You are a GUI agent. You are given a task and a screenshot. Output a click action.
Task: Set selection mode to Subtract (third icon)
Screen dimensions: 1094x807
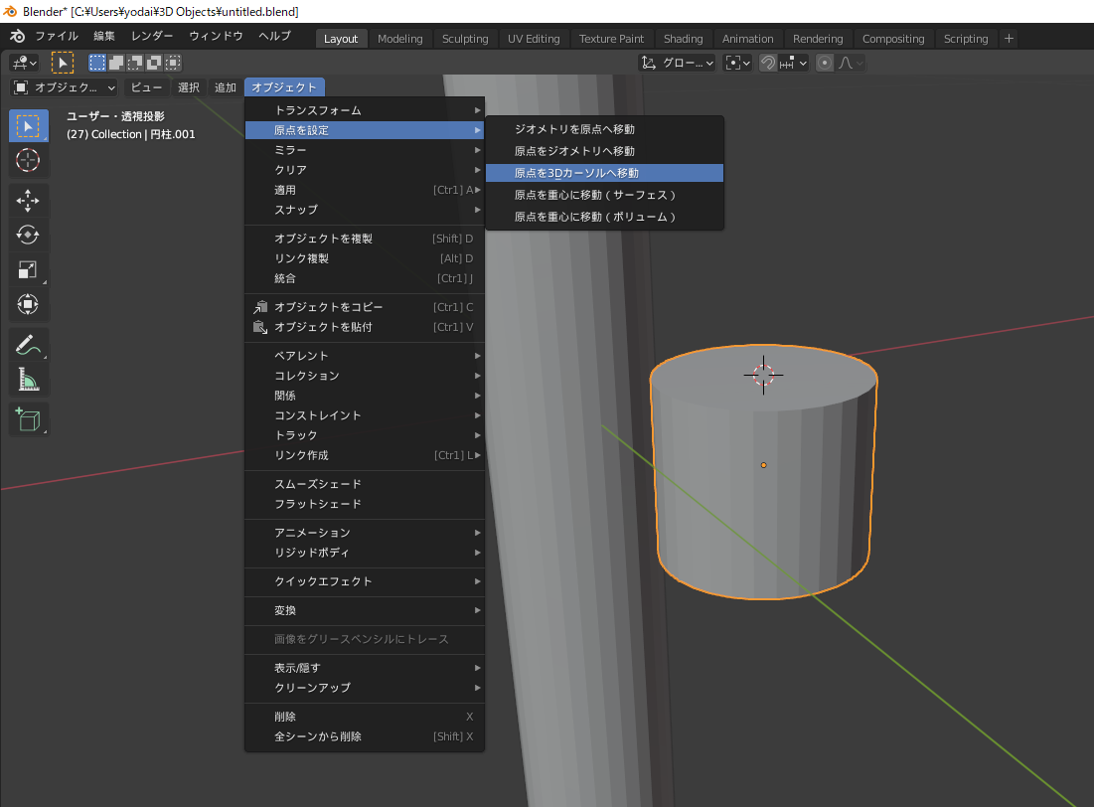point(135,63)
